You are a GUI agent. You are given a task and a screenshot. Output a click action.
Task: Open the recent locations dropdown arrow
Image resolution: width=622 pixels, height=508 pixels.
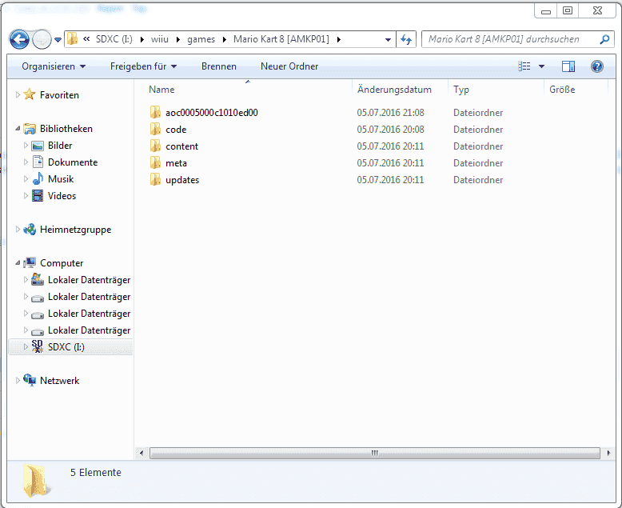coord(58,40)
